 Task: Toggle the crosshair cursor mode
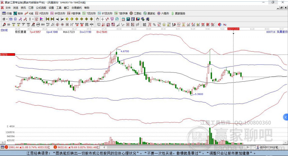[102, 19]
